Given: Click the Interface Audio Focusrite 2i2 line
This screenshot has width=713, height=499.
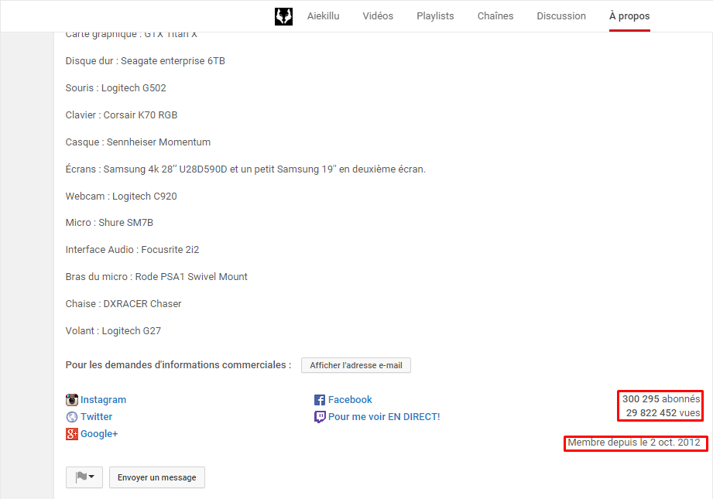Looking at the screenshot, I should click(132, 250).
